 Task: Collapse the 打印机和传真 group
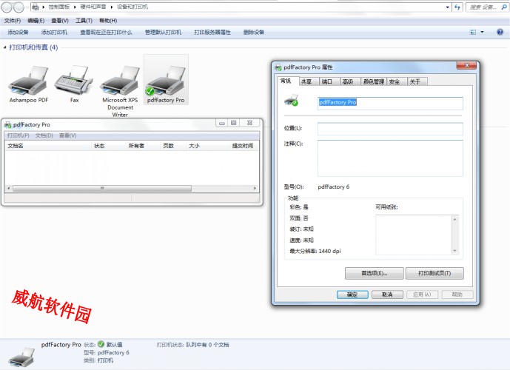click(5, 47)
